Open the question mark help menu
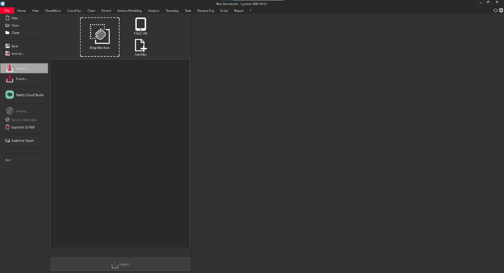This screenshot has height=273, width=504. [250, 11]
